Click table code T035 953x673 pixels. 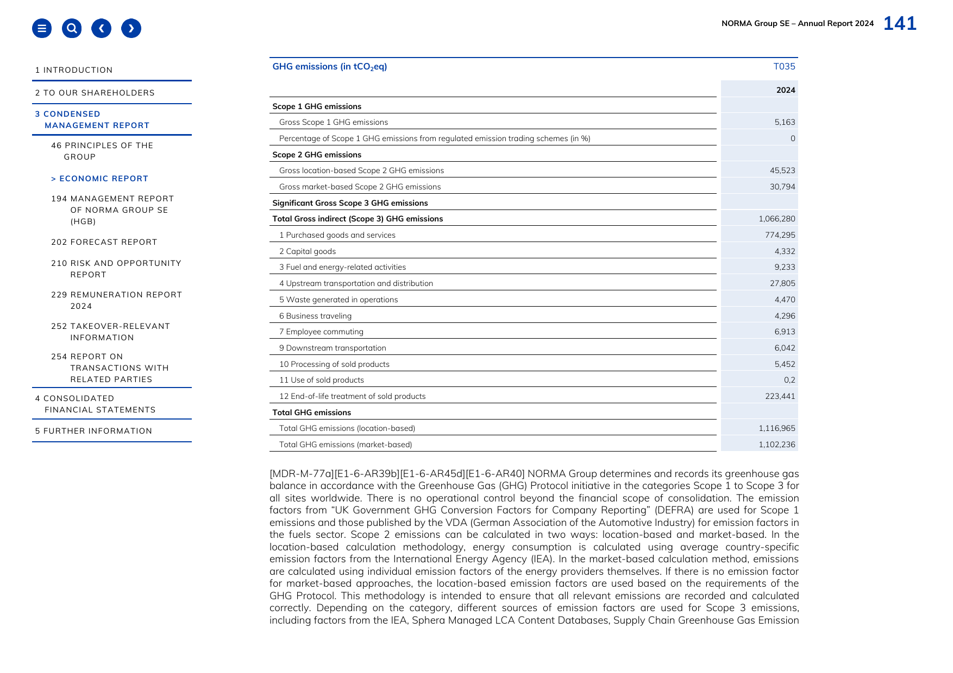784,66
